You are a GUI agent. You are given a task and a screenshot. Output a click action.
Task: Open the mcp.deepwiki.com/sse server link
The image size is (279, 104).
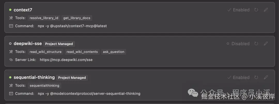(66, 60)
